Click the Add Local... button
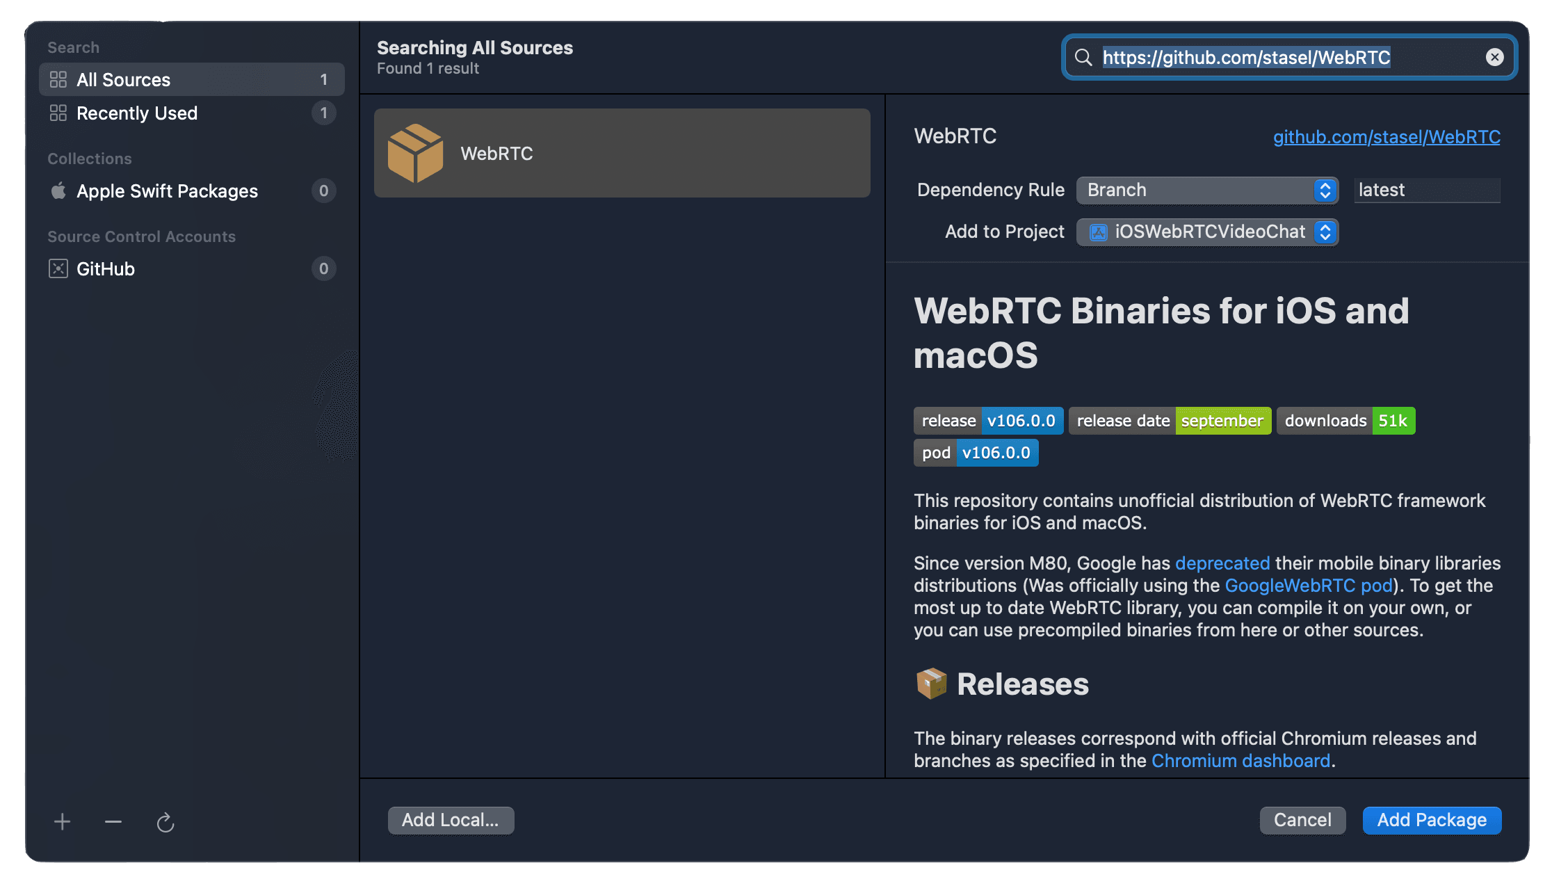Viewport: 1552px width, 886px height. (451, 820)
